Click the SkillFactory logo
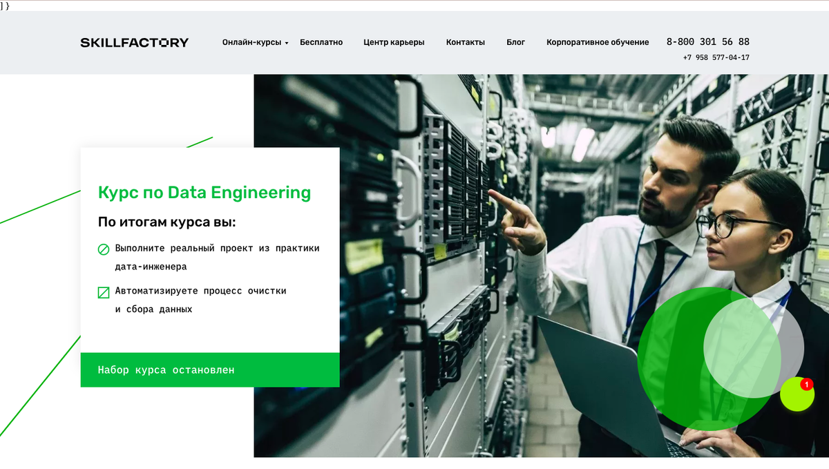Screen dimensions: 829x469 tap(135, 41)
